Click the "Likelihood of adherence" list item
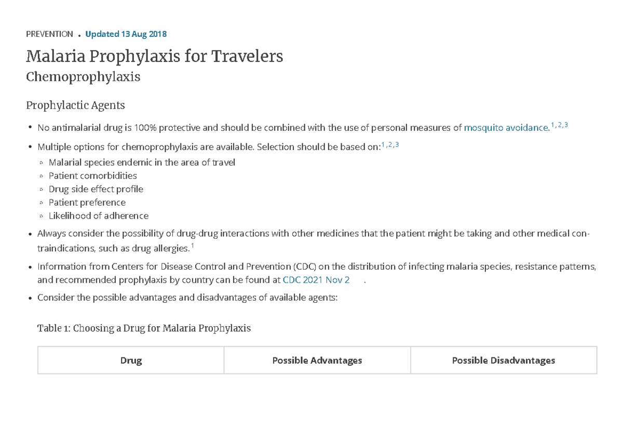 pos(98,216)
